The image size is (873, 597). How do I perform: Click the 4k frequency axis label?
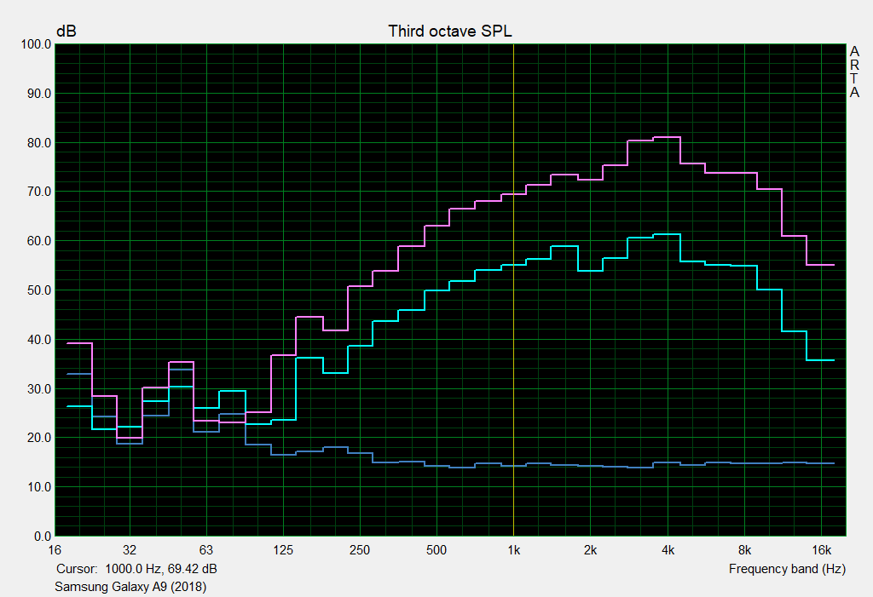[668, 550]
